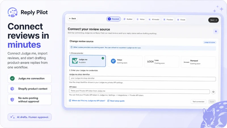Click the 'Change review source' heading
Screen dimensions: 227x128
[x=81, y=41]
